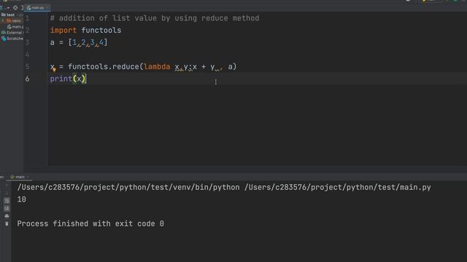Click the output value '10' in console

tap(21, 199)
